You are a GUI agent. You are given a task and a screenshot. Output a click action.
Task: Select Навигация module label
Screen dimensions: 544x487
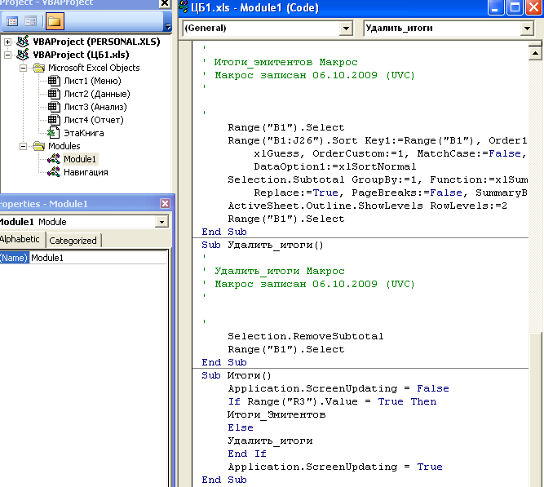86,172
